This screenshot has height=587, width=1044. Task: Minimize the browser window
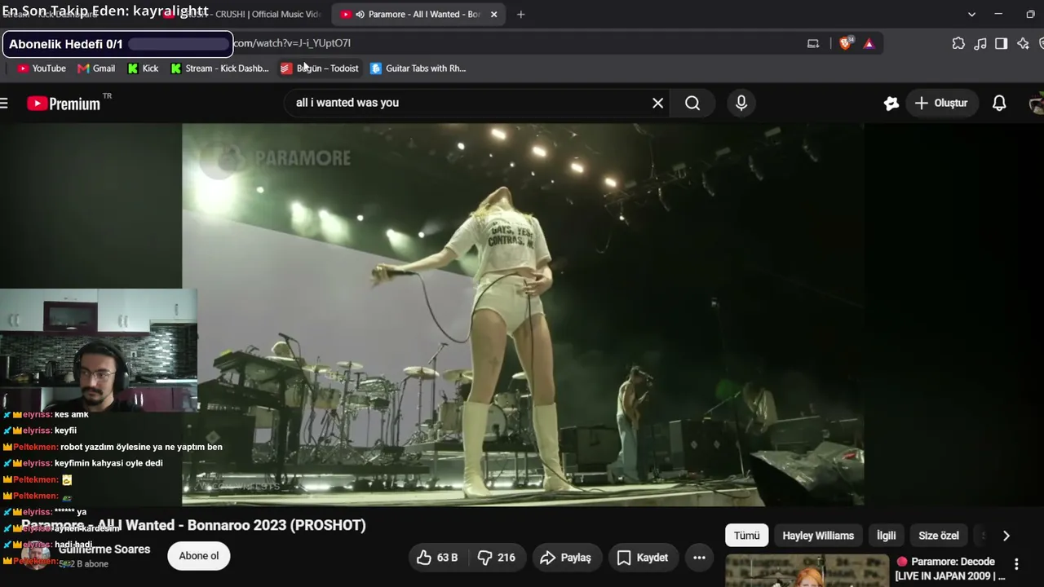tap(998, 14)
